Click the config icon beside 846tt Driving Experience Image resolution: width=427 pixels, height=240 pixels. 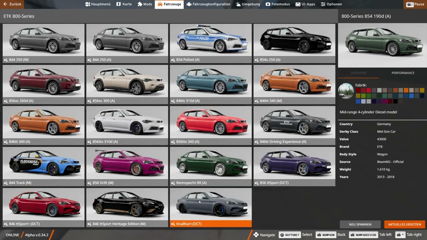[257, 142]
